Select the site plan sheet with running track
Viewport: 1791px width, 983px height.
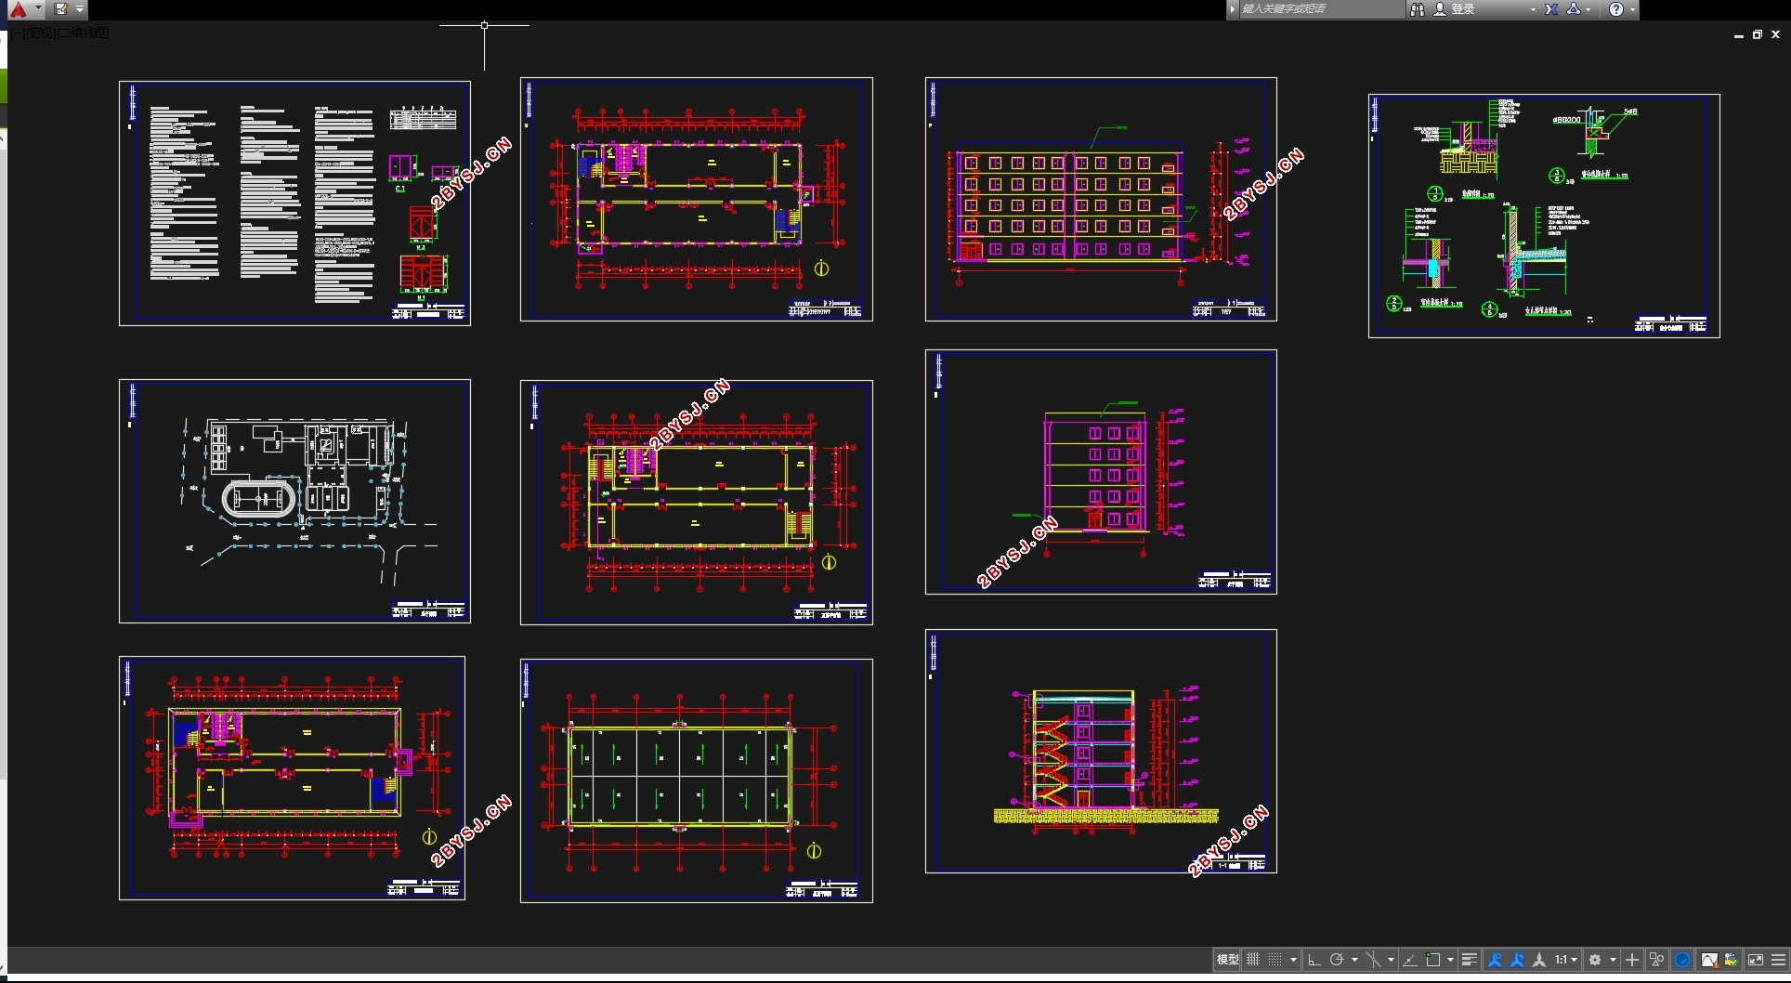click(294, 501)
